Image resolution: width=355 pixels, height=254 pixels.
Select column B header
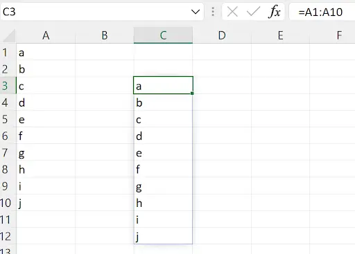coord(105,35)
